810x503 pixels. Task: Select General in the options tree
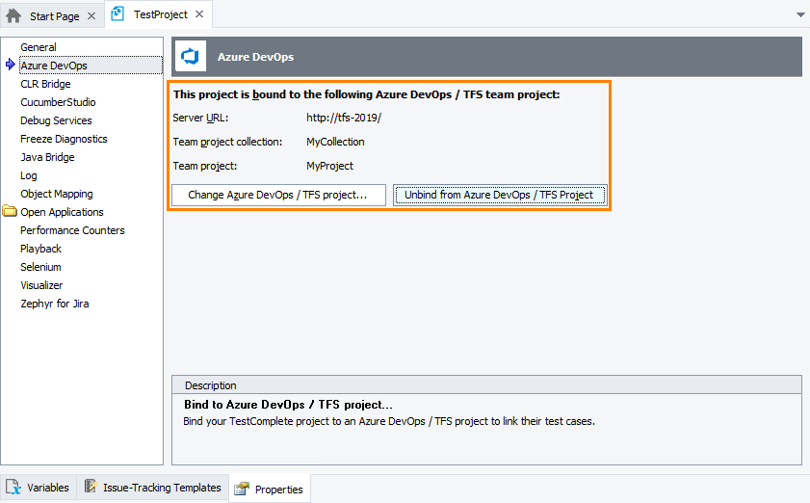(x=39, y=47)
